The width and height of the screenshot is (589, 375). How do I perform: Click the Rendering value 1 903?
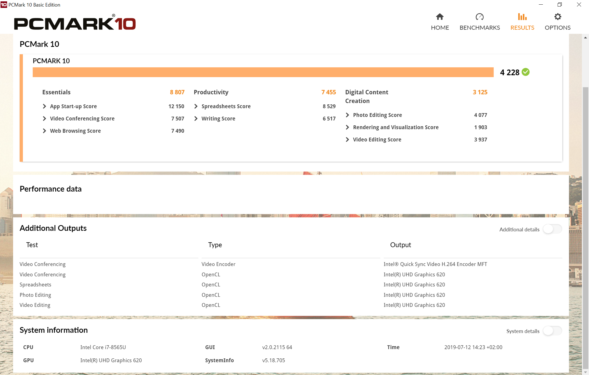[x=480, y=127]
